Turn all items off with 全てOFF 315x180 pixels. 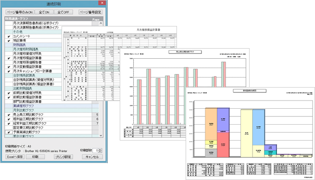click(63, 12)
